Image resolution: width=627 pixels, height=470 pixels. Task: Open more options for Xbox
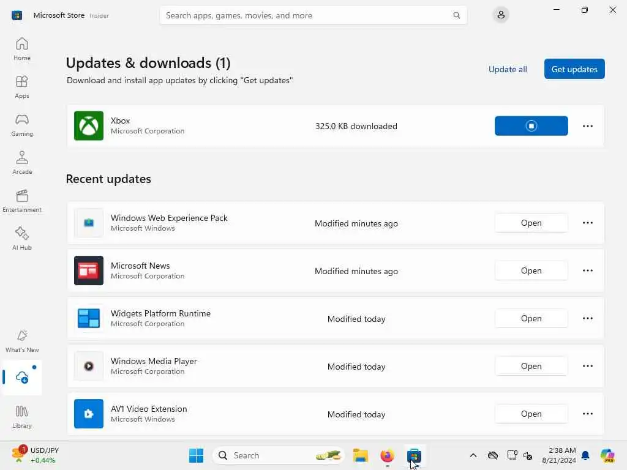coord(587,126)
